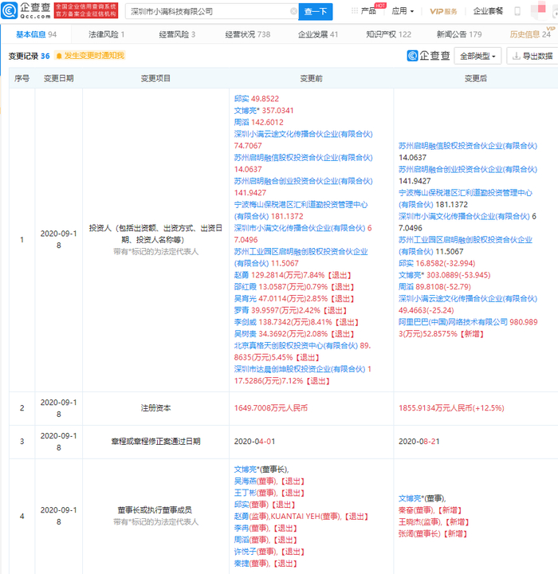
Task: Select the 企业发展 tab
Action: pos(318,34)
